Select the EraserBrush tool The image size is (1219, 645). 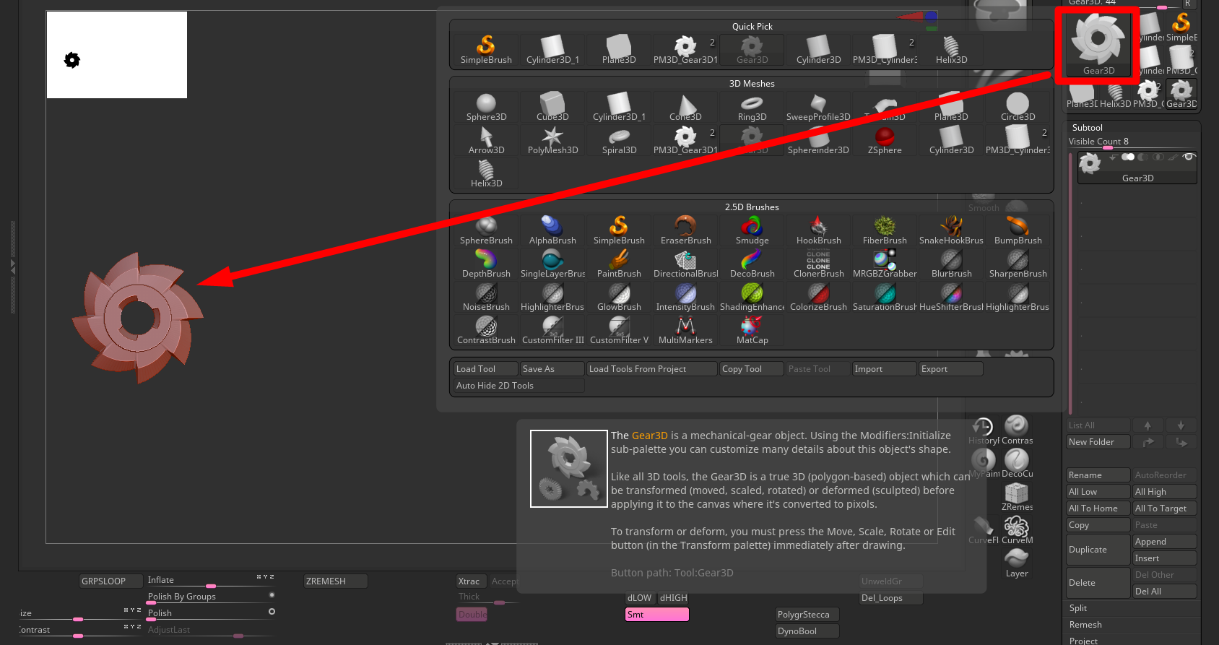[685, 230]
